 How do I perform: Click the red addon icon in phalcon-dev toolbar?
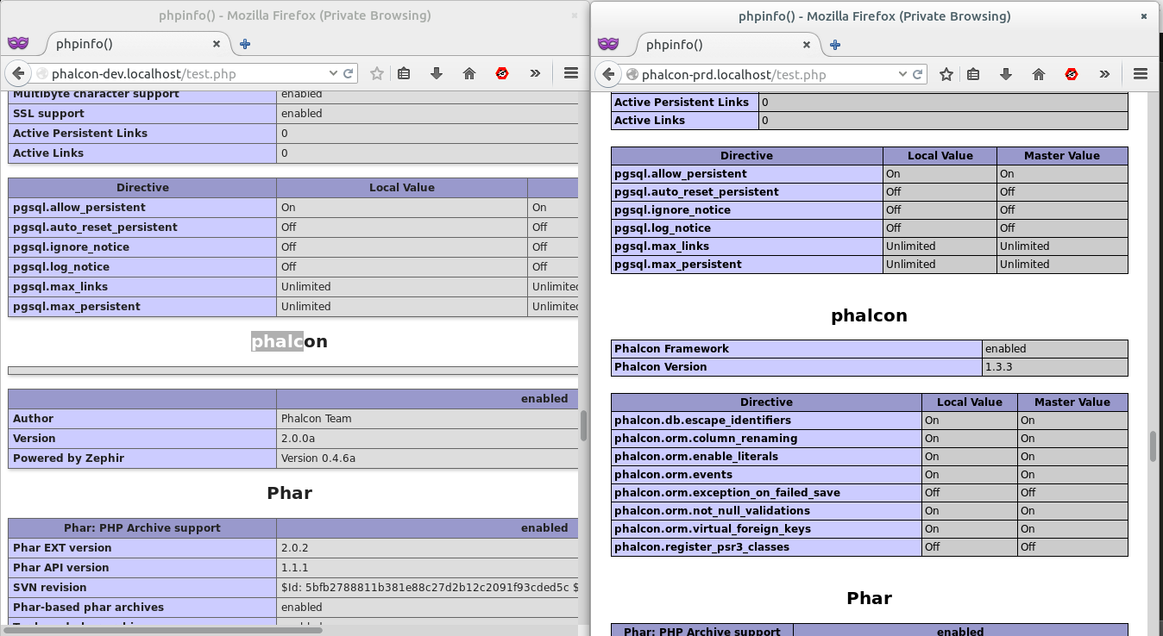(502, 74)
